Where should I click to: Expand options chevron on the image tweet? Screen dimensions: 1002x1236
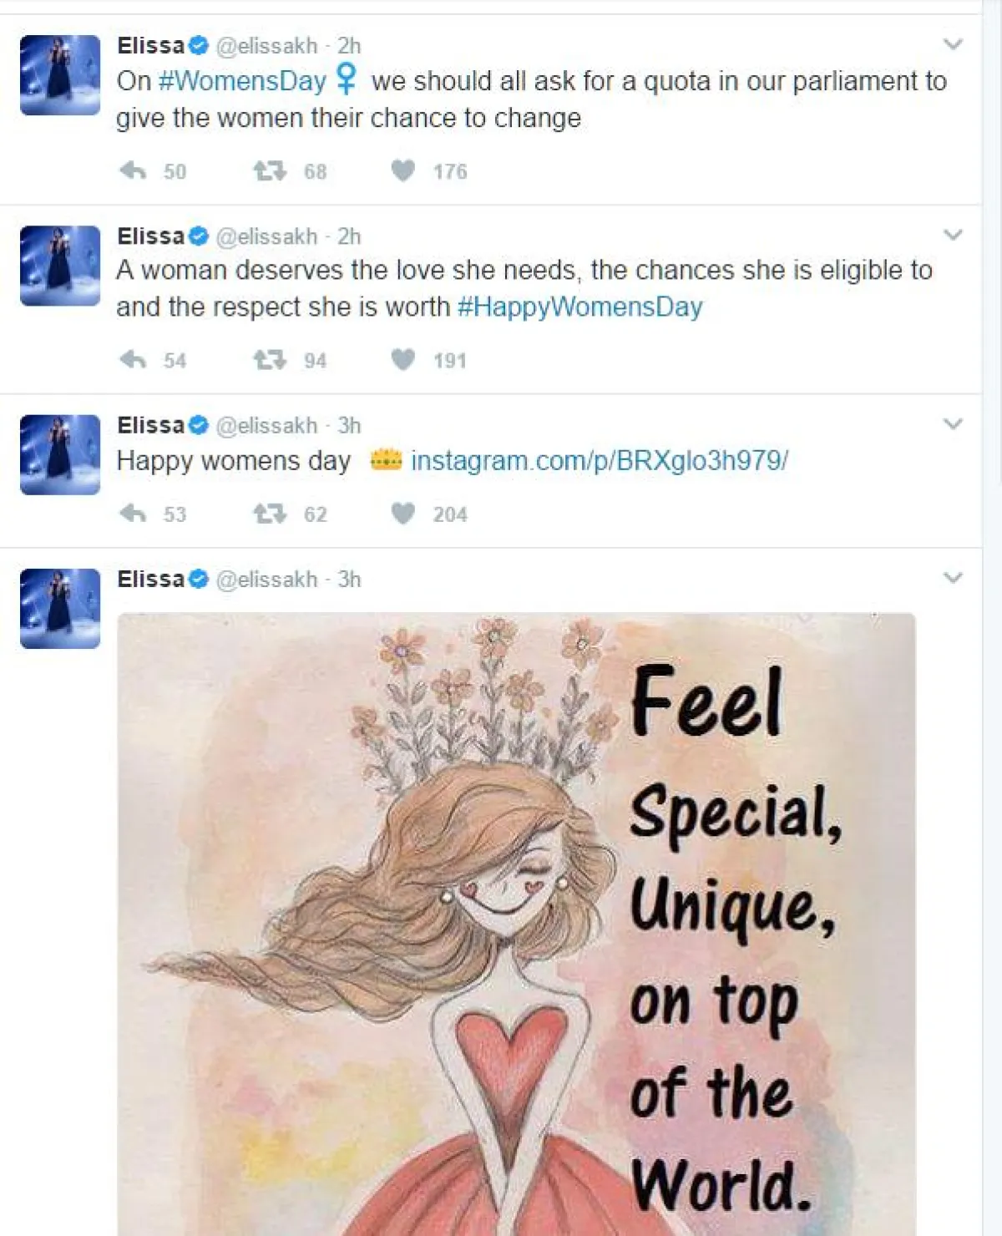coord(953,578)
